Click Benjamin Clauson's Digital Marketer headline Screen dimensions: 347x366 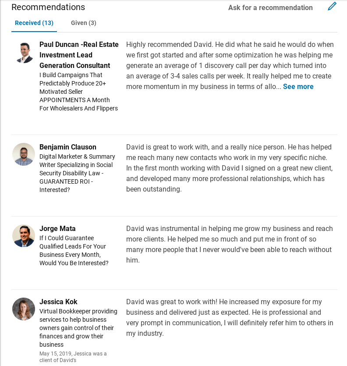pyautogui.click(x=77, y=173)
